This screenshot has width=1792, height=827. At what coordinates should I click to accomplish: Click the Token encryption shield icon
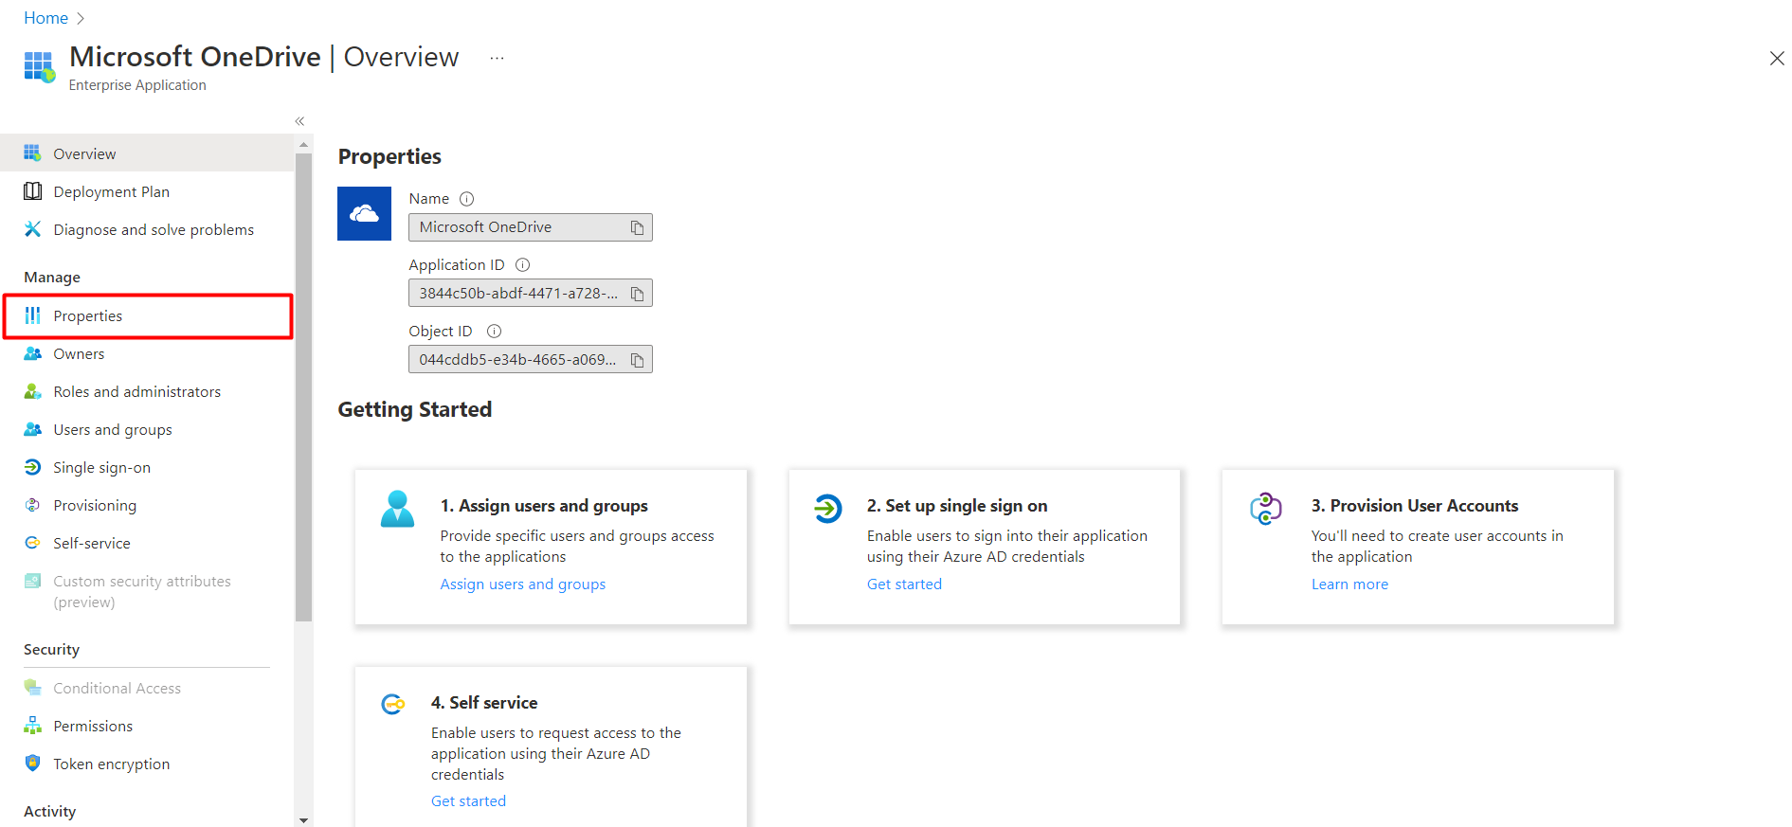point(32,764)
